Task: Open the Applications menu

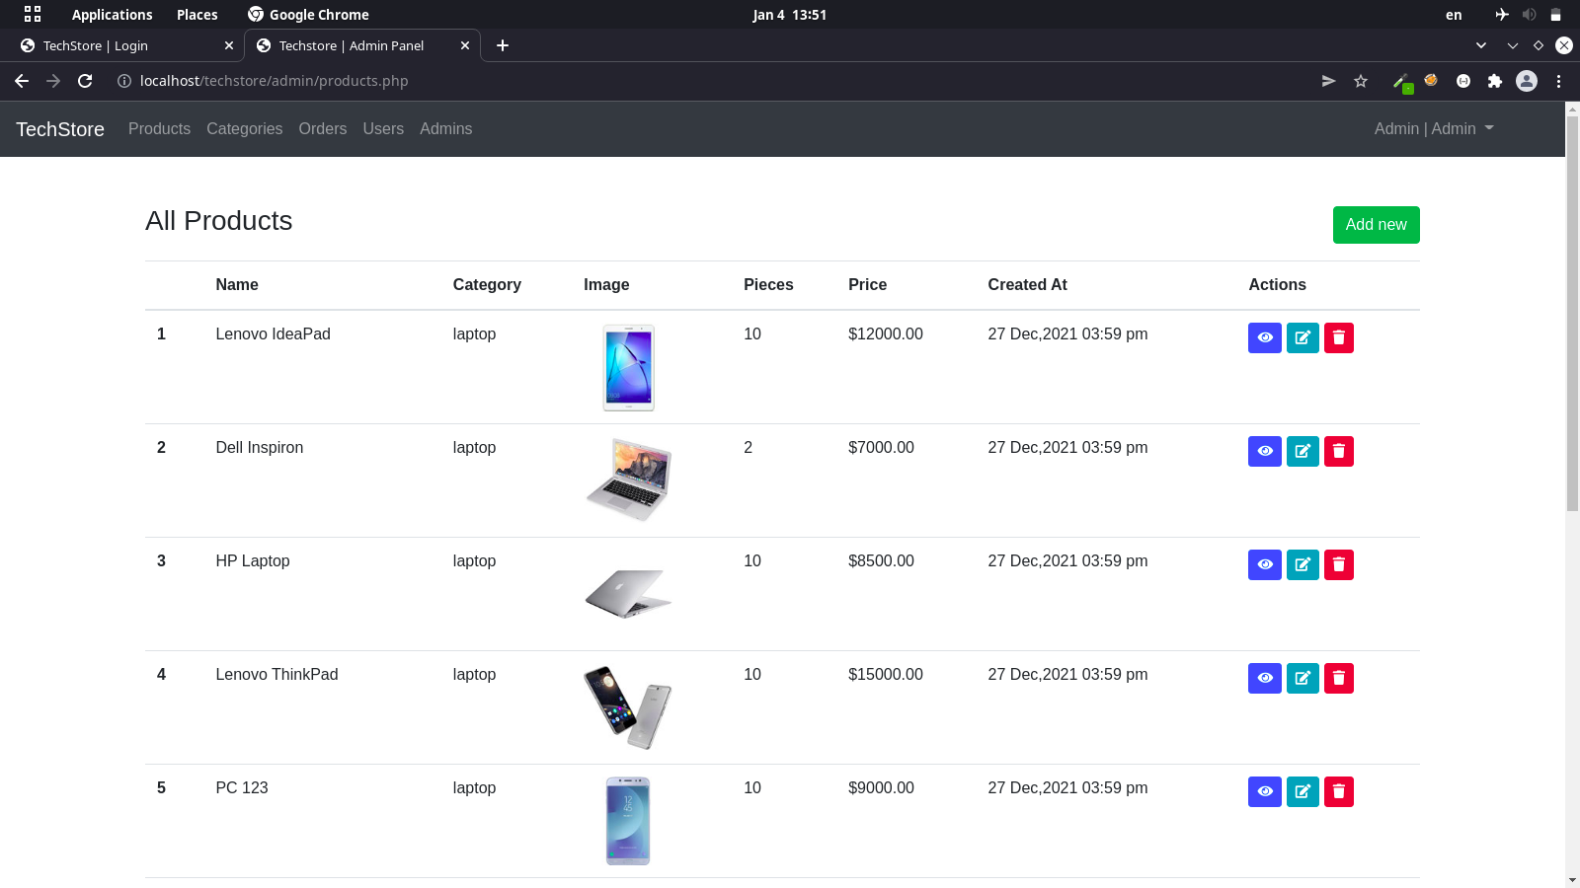Action: [x=112, y=15]
